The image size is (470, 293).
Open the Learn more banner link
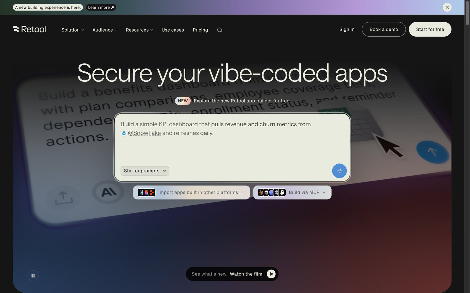(x=101, y=7)
